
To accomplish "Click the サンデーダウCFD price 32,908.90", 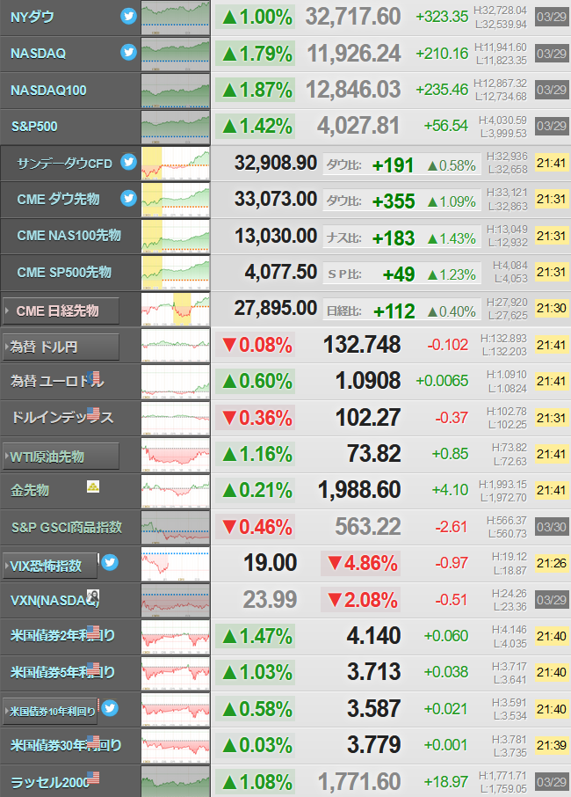I will pos(276,163).
